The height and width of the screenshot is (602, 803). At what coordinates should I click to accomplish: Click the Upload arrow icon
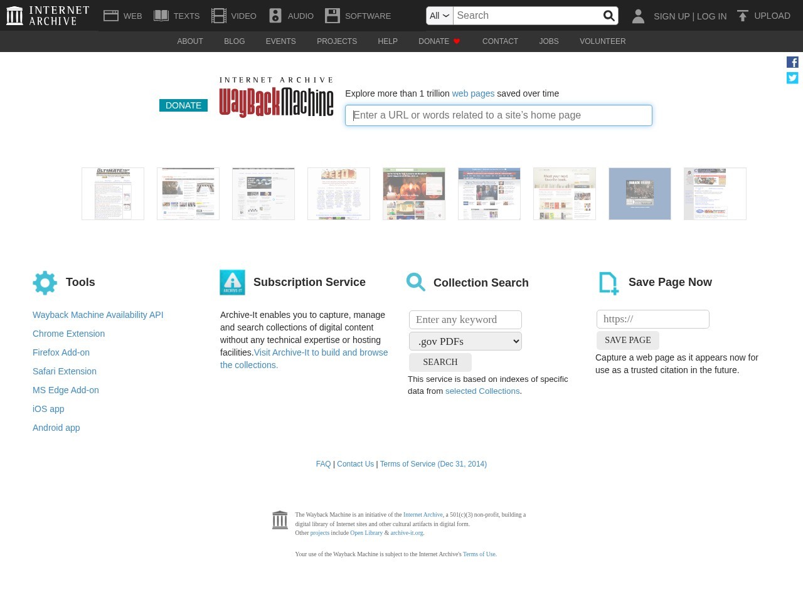[x=743, y=16]
